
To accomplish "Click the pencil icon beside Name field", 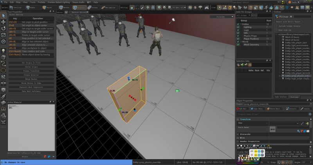I will (x=302, y=124).
